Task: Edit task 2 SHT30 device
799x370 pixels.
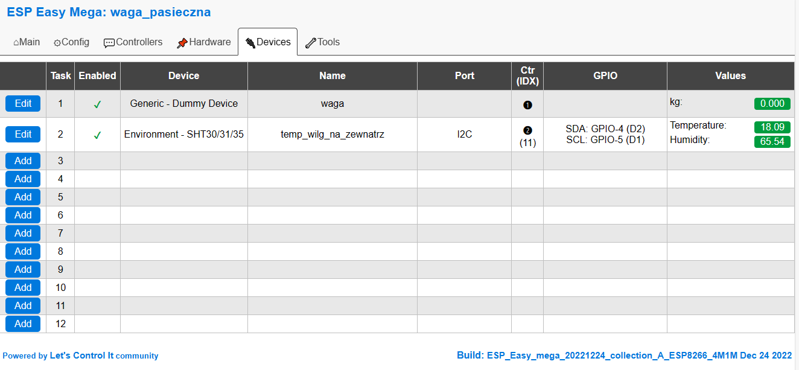Action: pos(23,134)
